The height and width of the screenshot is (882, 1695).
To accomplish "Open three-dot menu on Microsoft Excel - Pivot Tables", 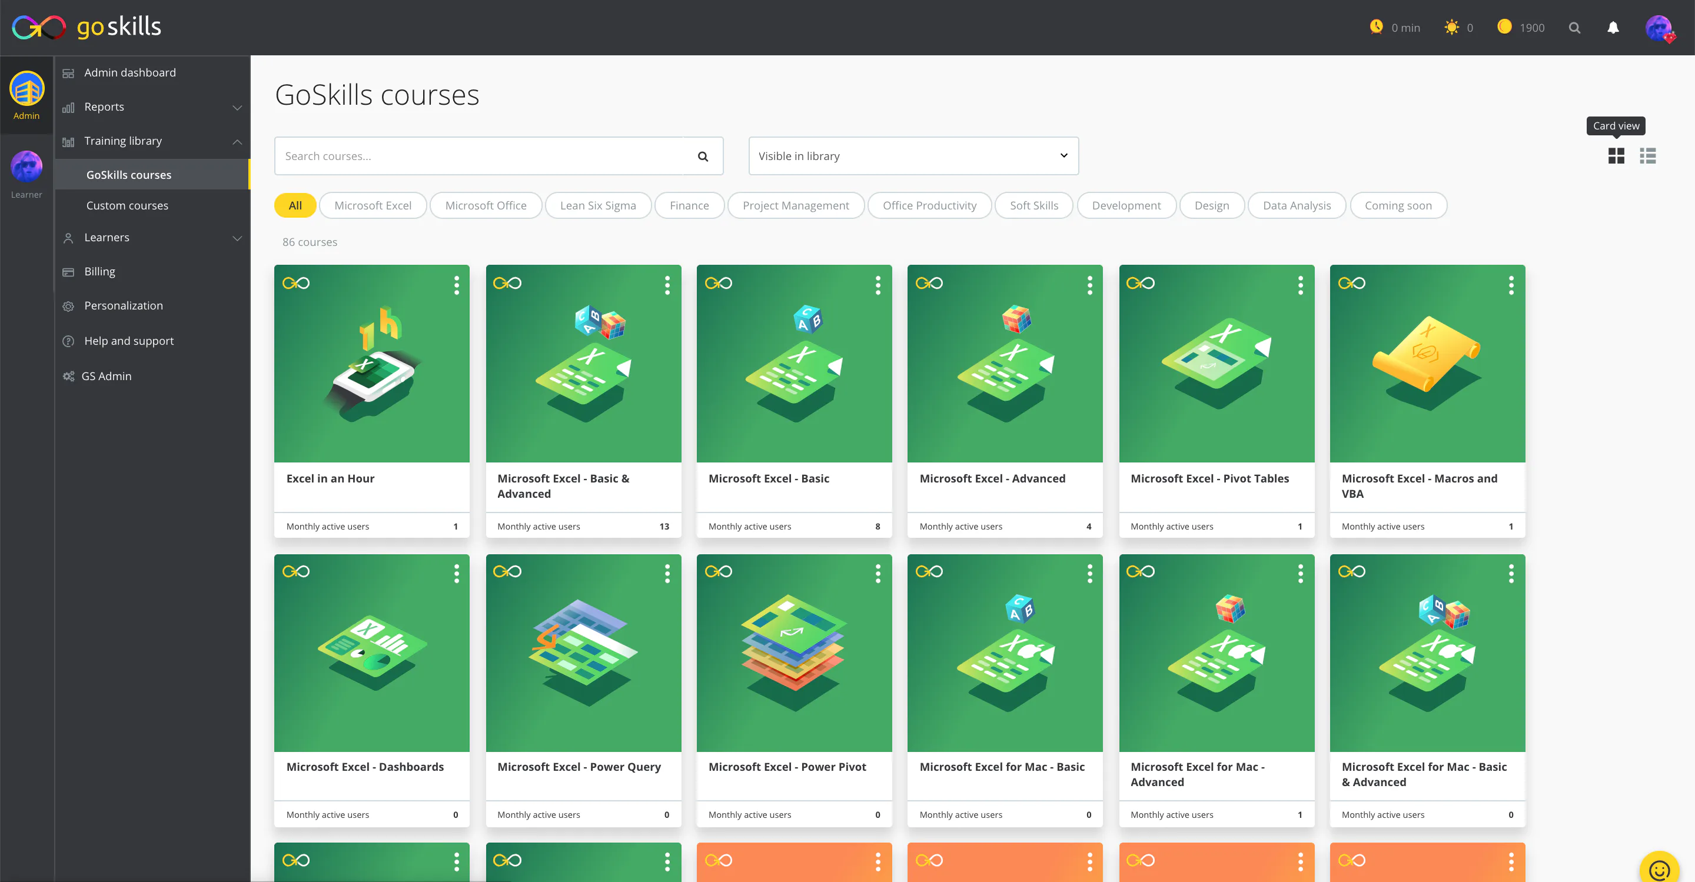I will (x=1300, y=285).
